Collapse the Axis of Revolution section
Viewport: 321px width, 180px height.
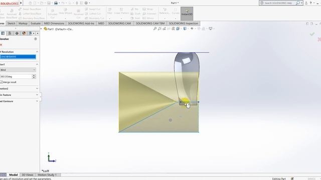pos(37,52)
